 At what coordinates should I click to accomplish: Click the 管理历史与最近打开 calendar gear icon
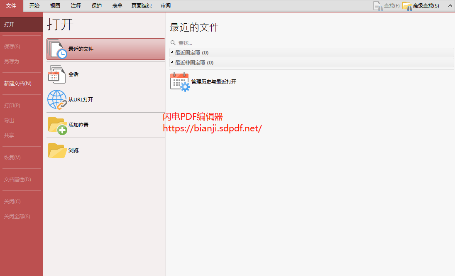pyautogui.click(x=180, y=82)
